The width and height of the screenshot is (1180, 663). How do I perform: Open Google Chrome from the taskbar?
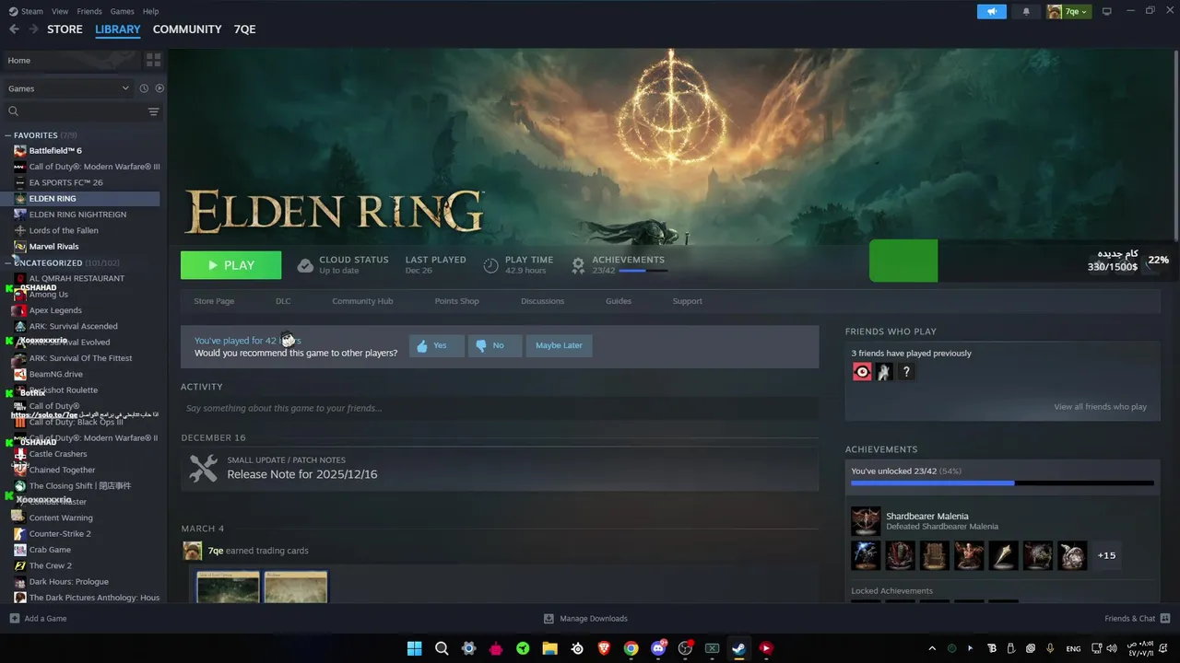tap(631, 648)
